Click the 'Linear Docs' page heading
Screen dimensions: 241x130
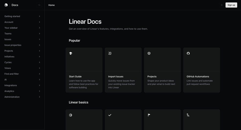85,21
